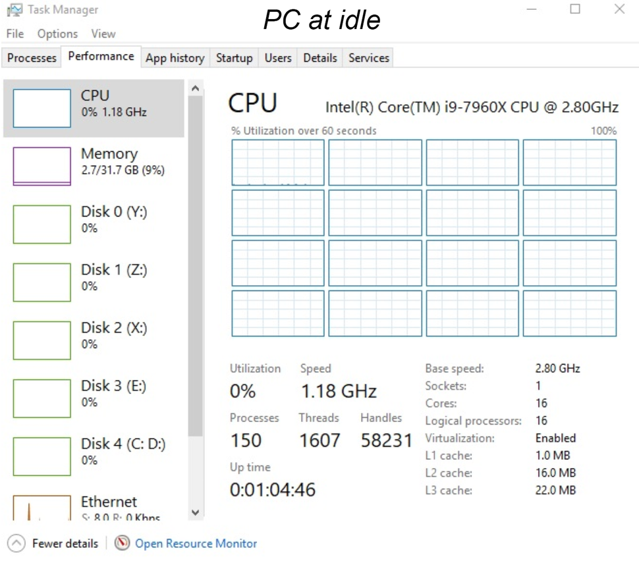Click the Resource Monitor speedometer icon
Image resolution: width=639 pixels, height=561 pixels.
coord(123,543)
